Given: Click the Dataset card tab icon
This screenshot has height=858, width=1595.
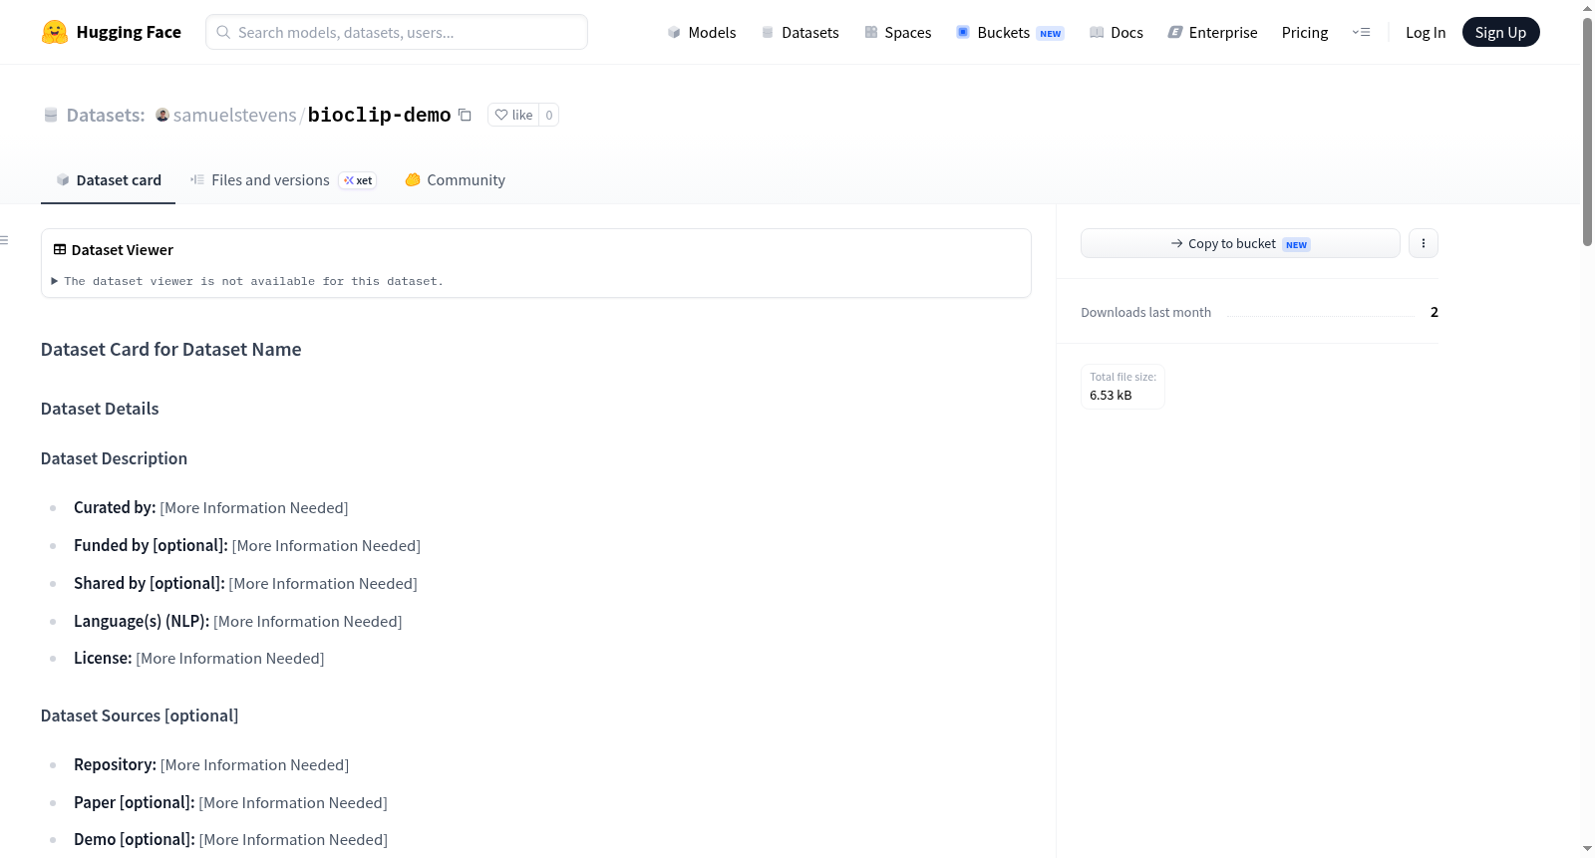Looking at the screenshot, I should click(63, 179).
